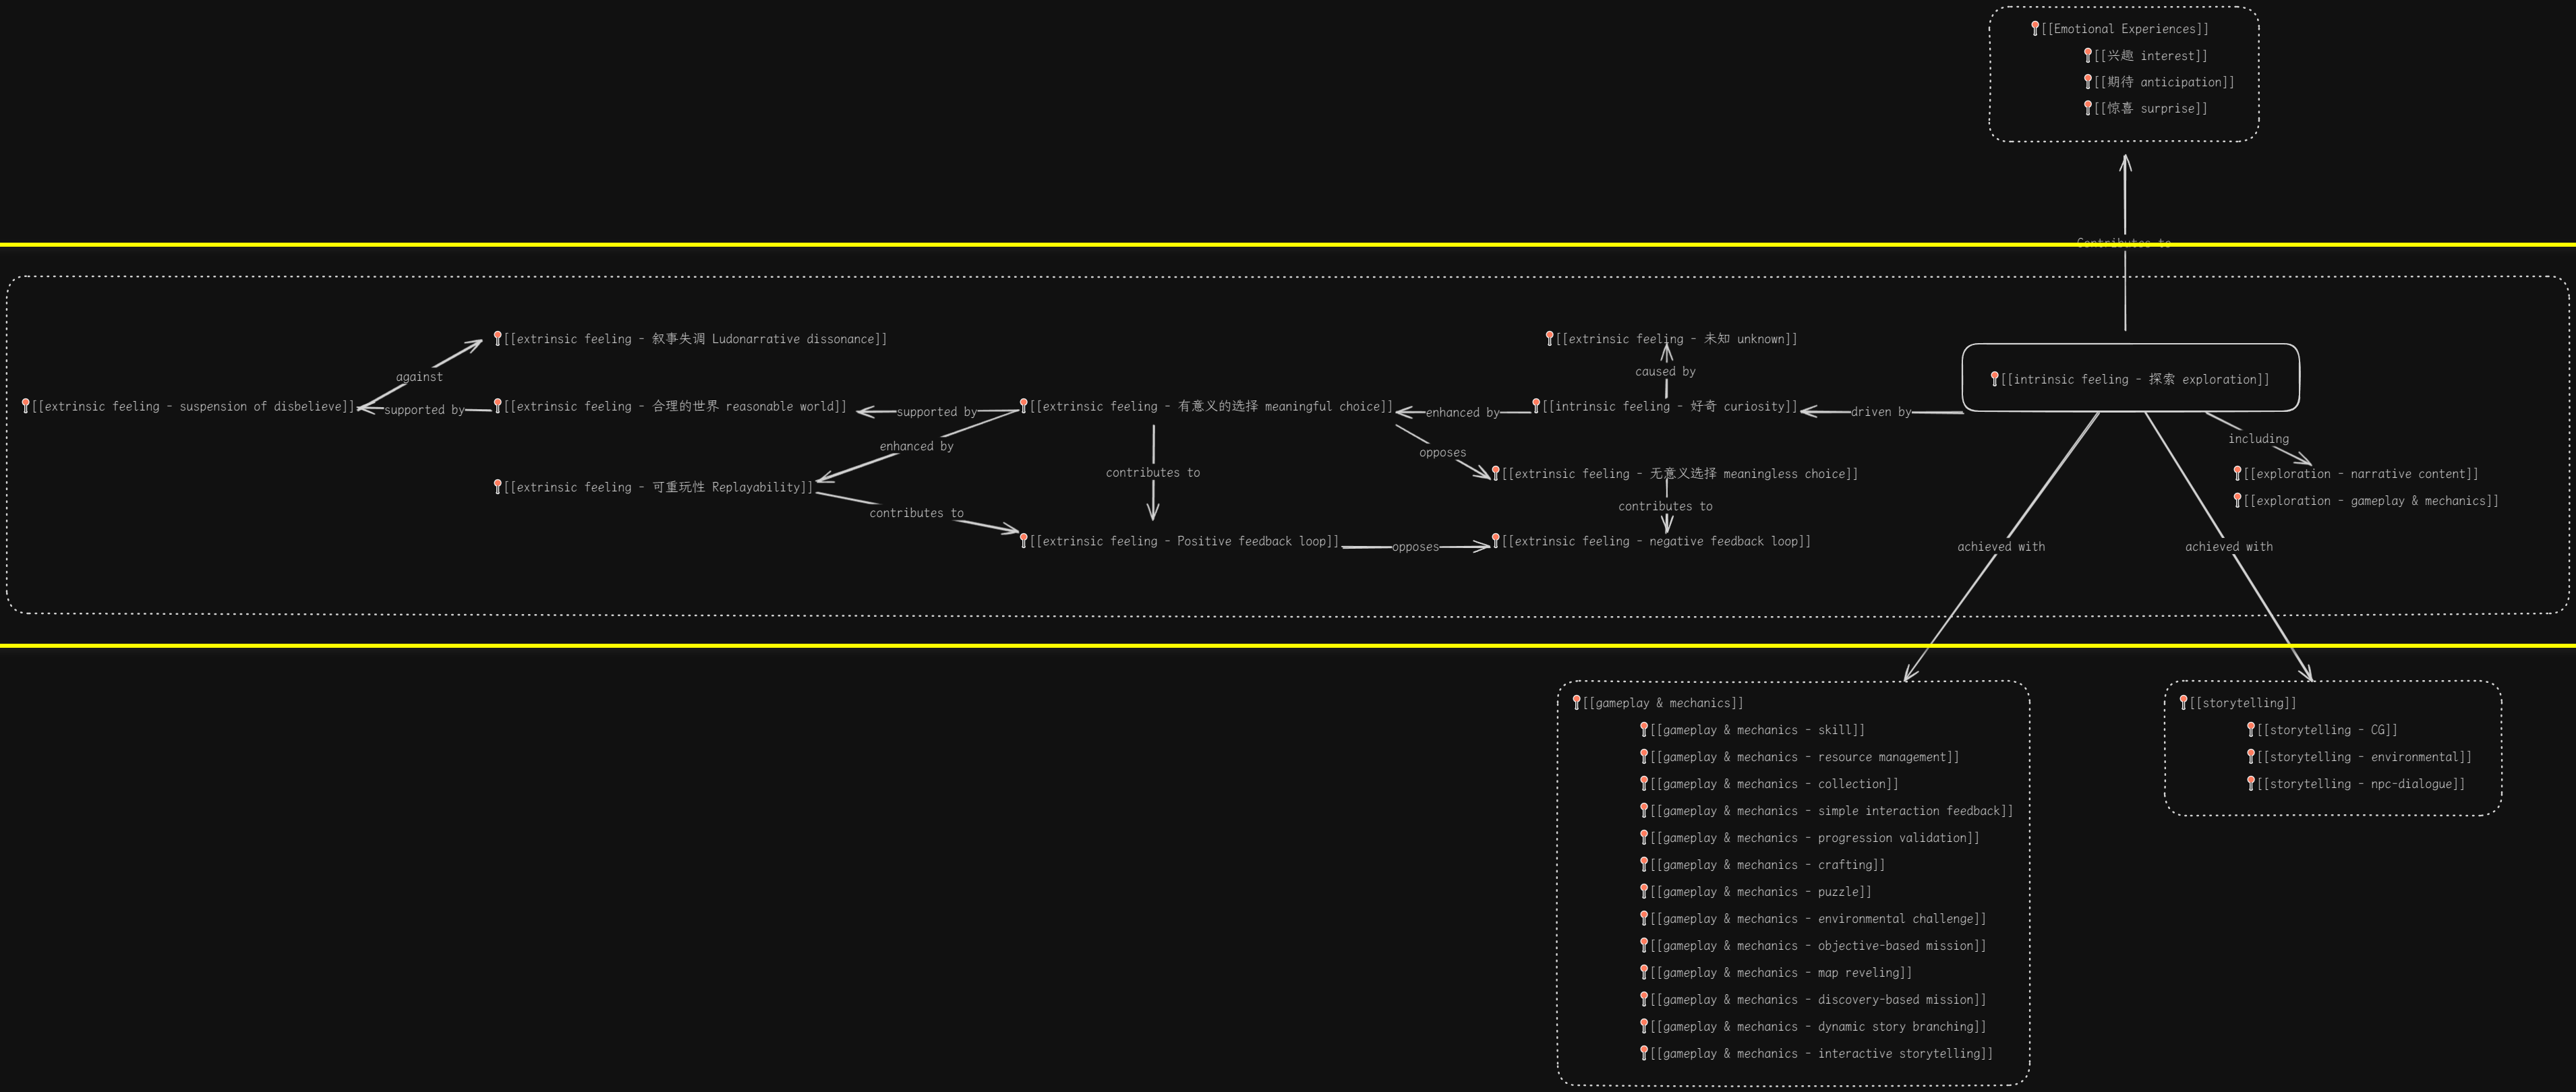Open the reasonable world link
This screenshot has height=1092, width=2576.
tap(675, 406)
